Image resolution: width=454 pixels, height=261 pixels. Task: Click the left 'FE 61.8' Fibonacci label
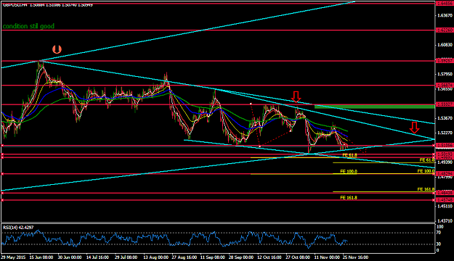[349, 155]
